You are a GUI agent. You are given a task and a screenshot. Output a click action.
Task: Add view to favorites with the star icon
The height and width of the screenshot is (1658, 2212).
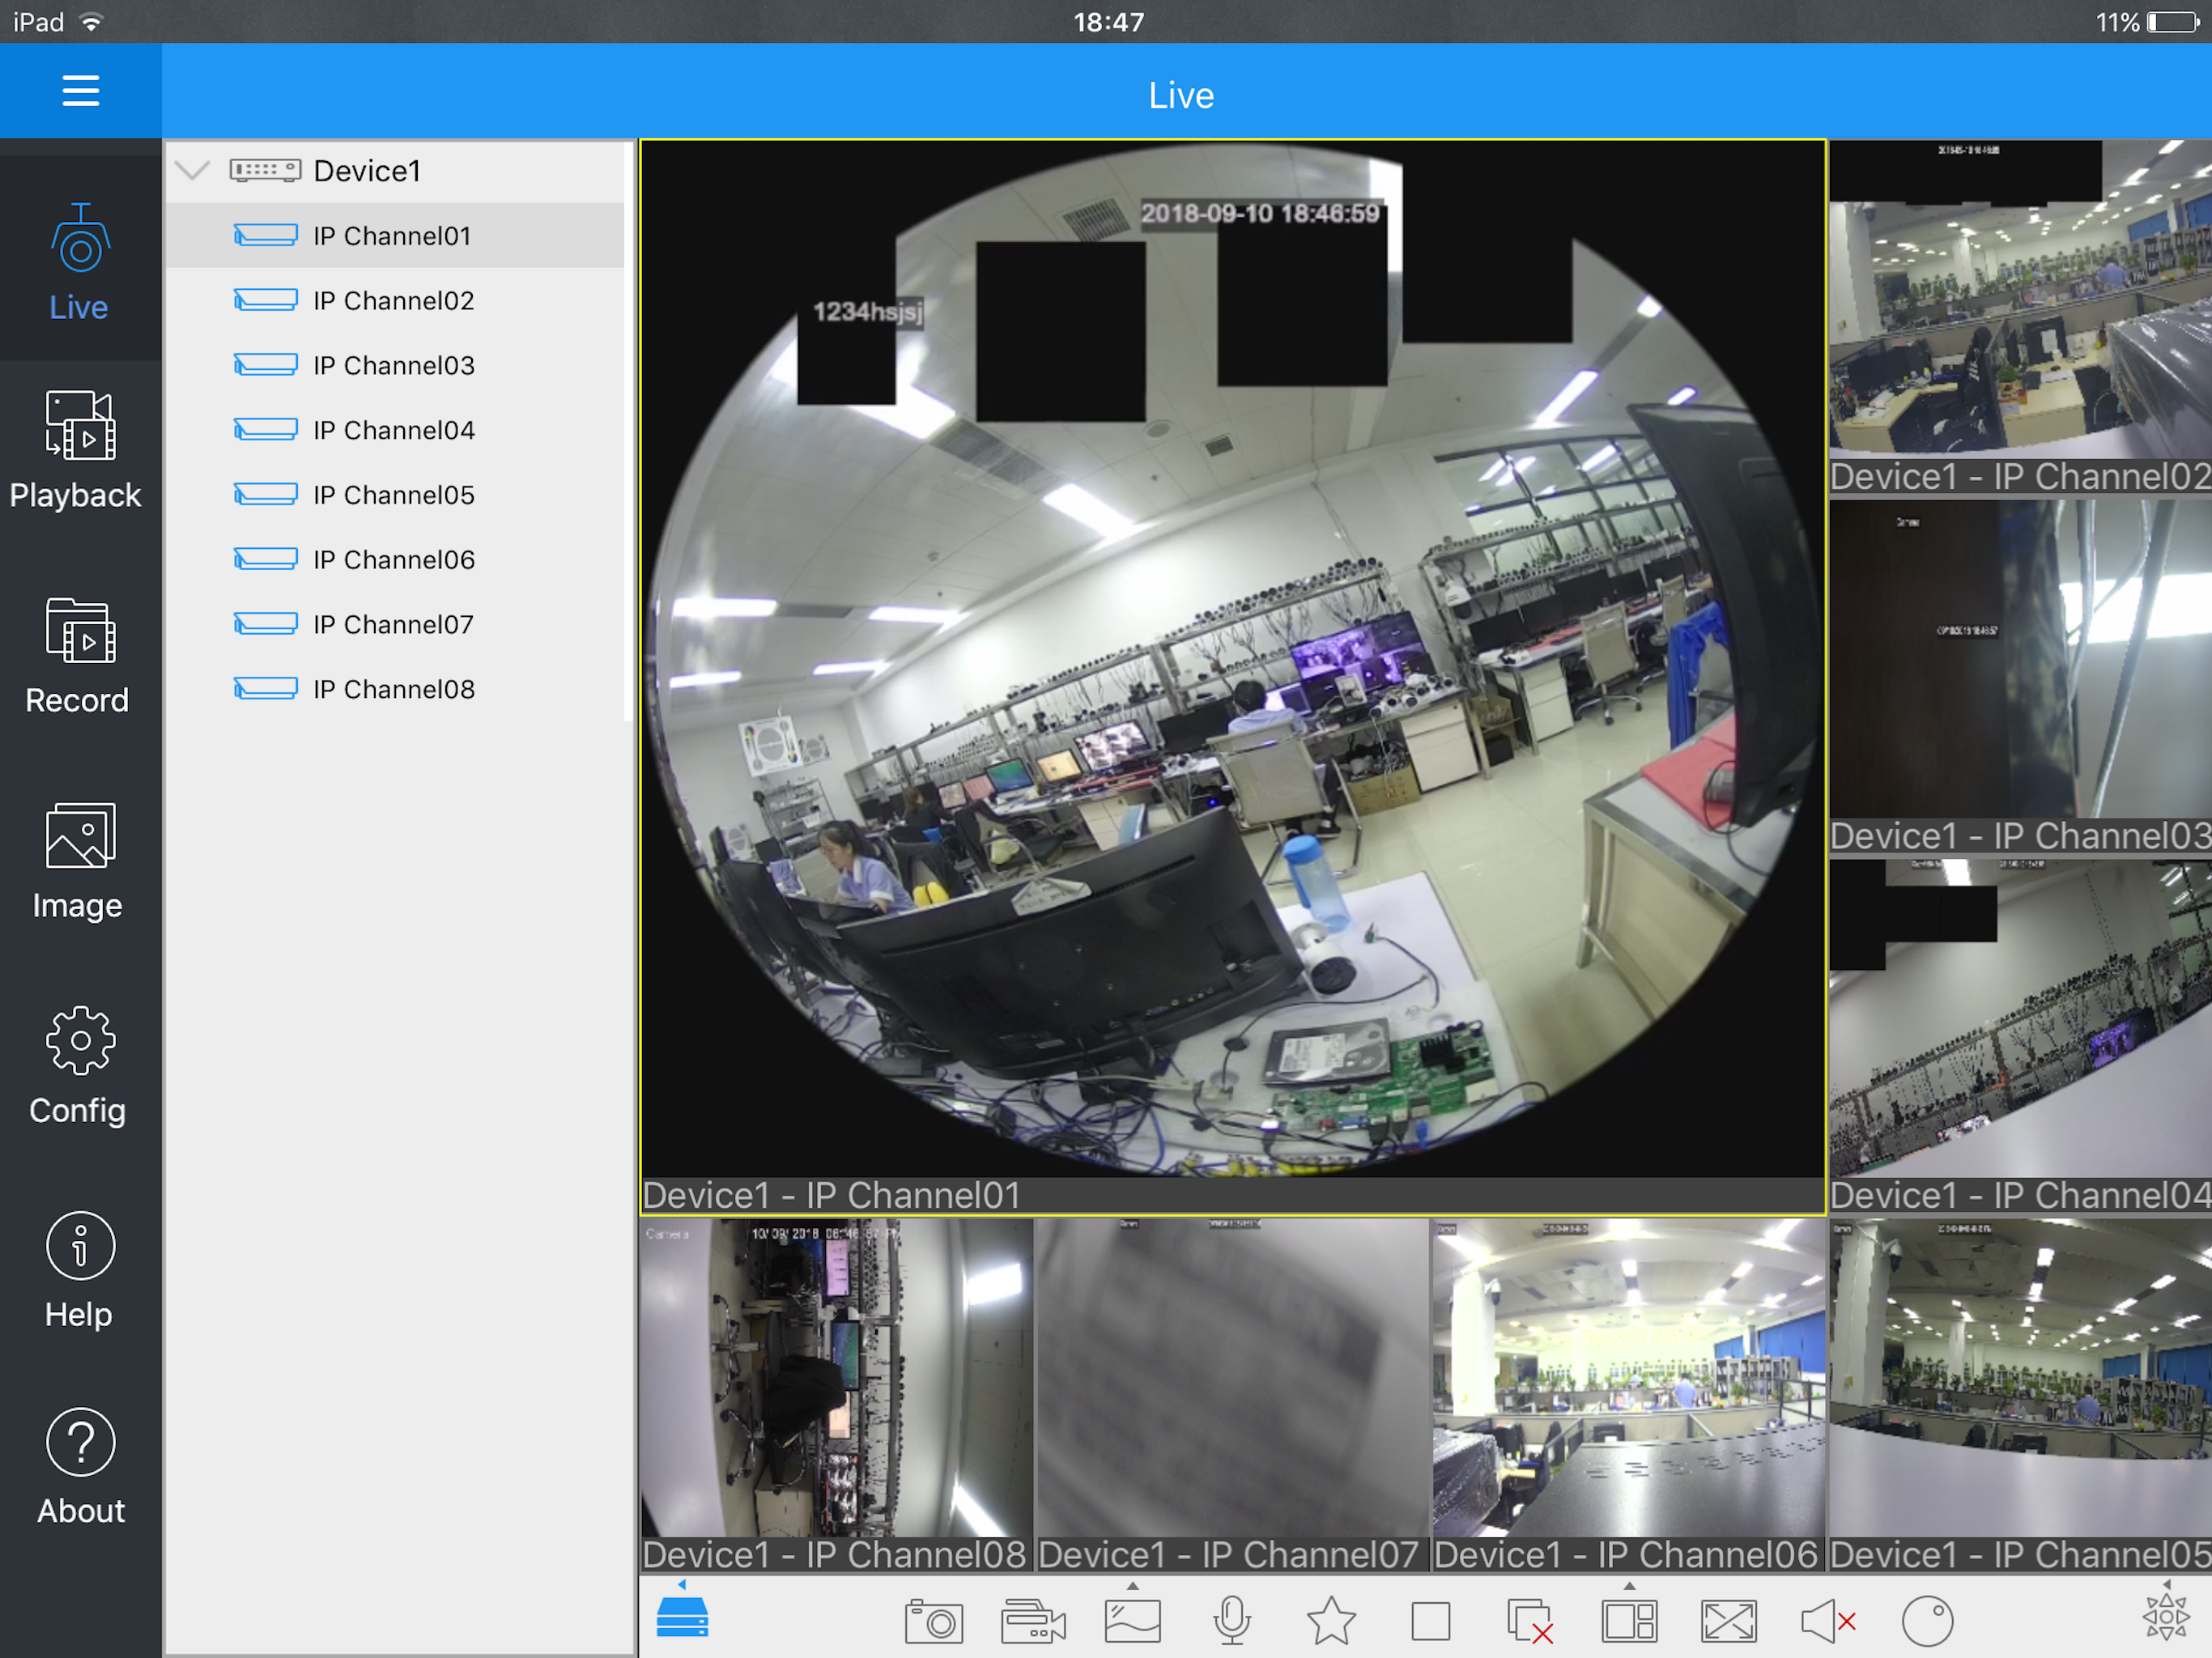1331,1621
